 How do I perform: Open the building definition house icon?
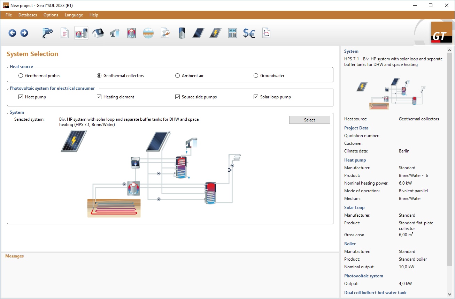pos(98,33)
